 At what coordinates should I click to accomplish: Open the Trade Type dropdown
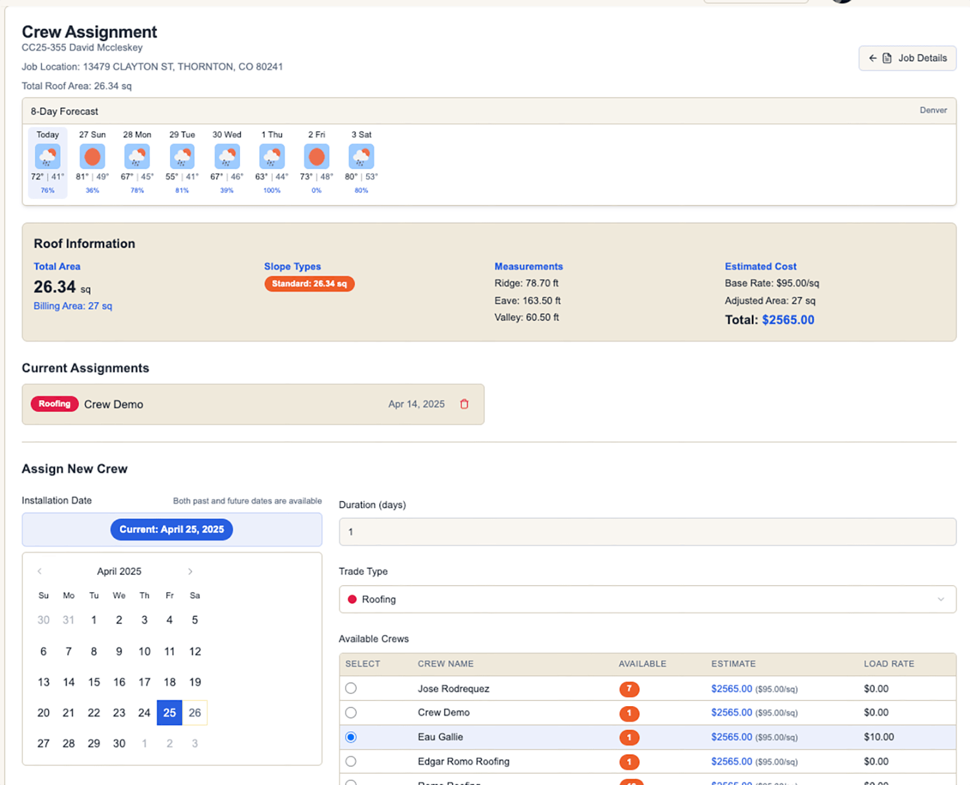(647, 599)
